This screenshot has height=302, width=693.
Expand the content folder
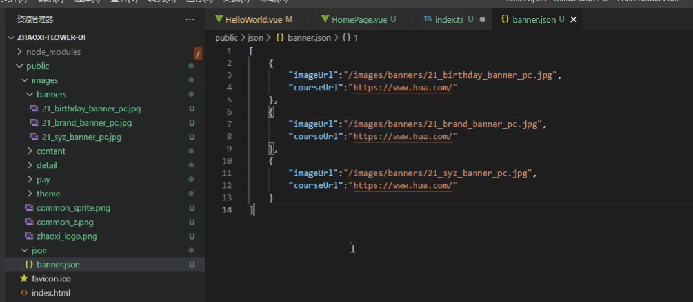(x=30, y=151)
